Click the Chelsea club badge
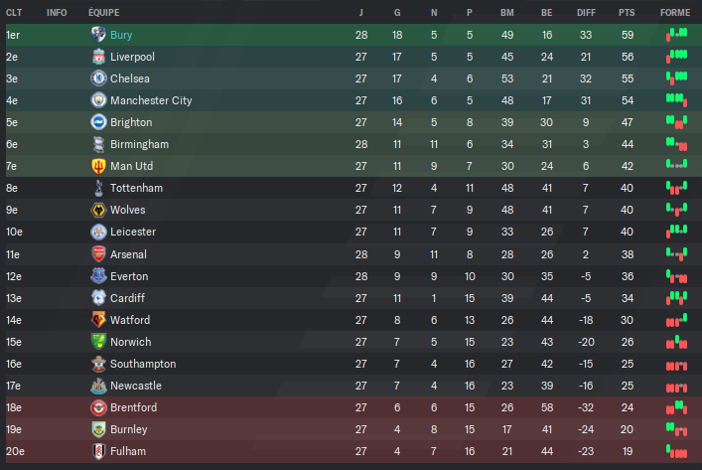The image size is (702, 470). pos(98,78)
